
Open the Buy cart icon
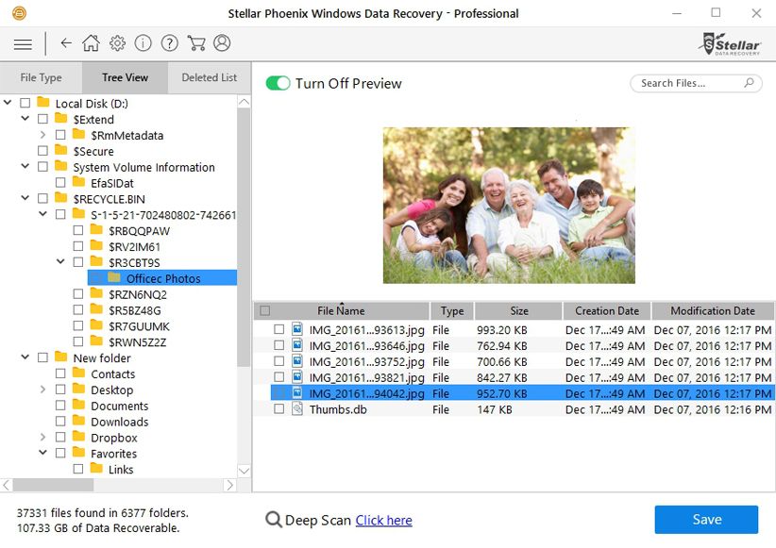point(196,43)
